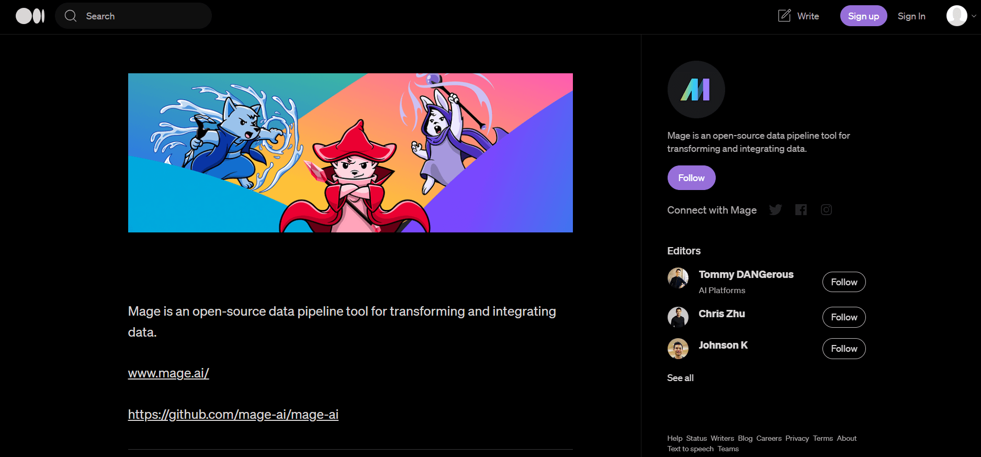The image size is (981, 457).
Task: Open the Careers footer link
Action: coord(769,439)
